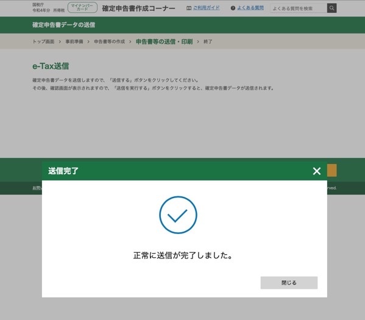The height and width of the screenshot is (320, 365).
Task: Open the ご利用ガイド link
Action: [x=206, y=8]
